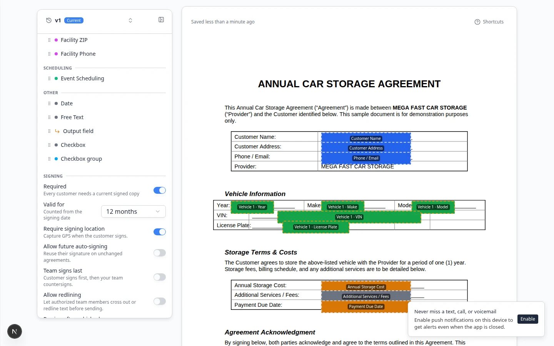Click the drag handle beside Event Scheduling

[x=49, y=78]
